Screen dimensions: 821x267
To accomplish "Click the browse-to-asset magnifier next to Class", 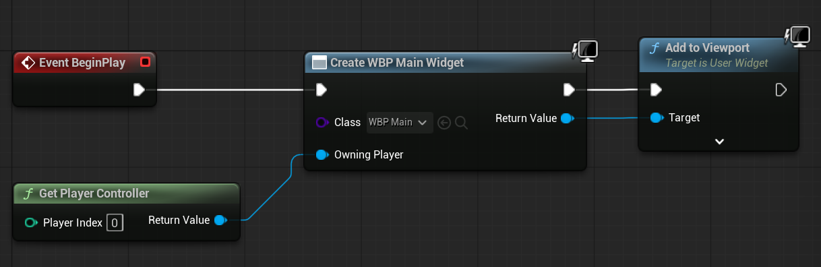I will [x=462, y=123].
